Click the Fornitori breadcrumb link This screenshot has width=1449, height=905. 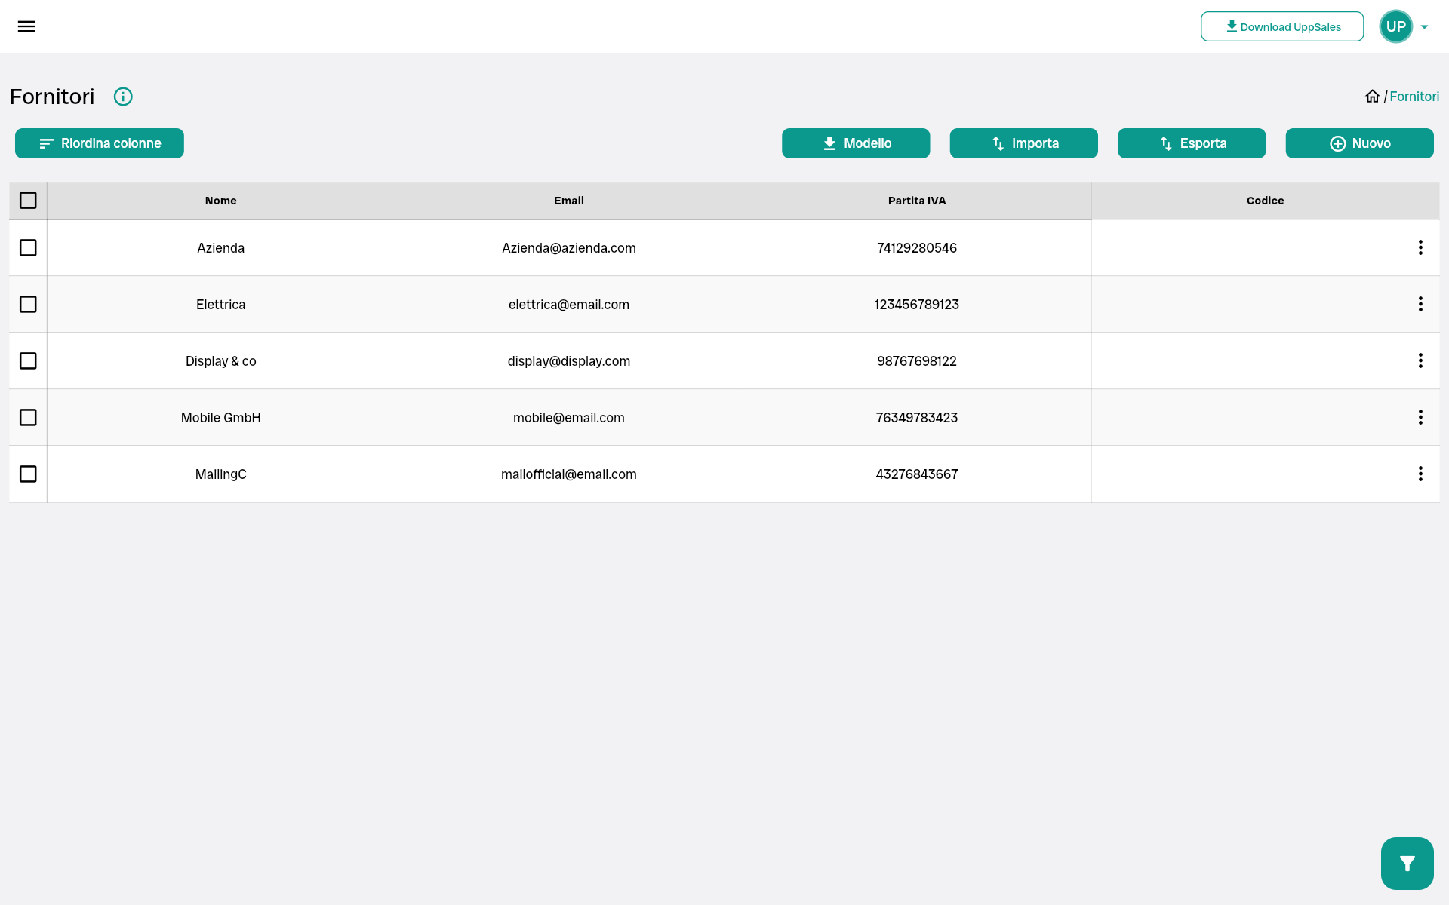click(1414, 97)
